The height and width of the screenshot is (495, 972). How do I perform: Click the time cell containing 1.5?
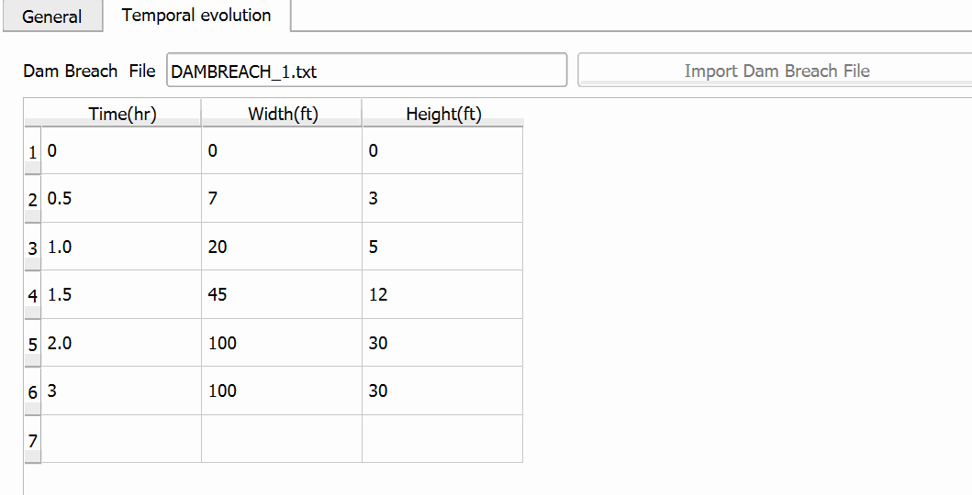pyautogui.click(x=122, y=295)
